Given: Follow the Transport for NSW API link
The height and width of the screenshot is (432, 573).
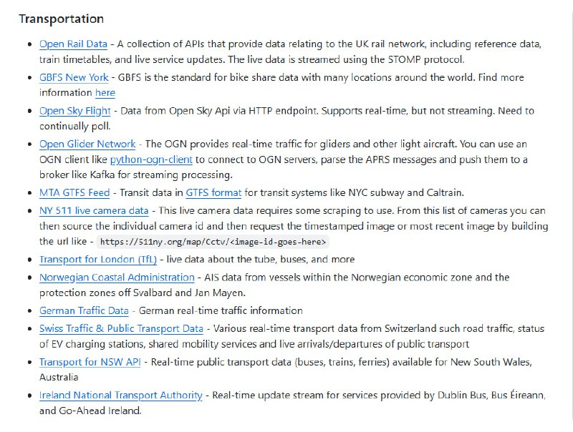Looking at the screenshot, I should click(90, 362).
